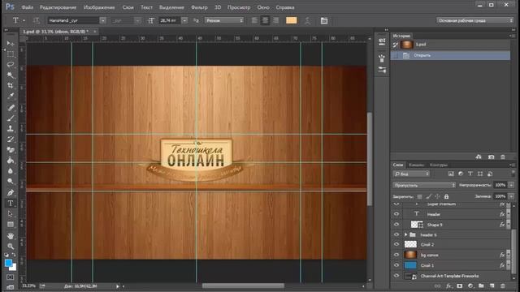This screenshot has height=292, width=520.
Task: Select the Magic Wand tool
Action: [x=11, y=75]
